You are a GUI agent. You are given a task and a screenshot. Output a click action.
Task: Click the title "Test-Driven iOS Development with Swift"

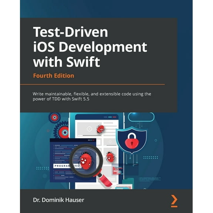[x=90, y=47]
